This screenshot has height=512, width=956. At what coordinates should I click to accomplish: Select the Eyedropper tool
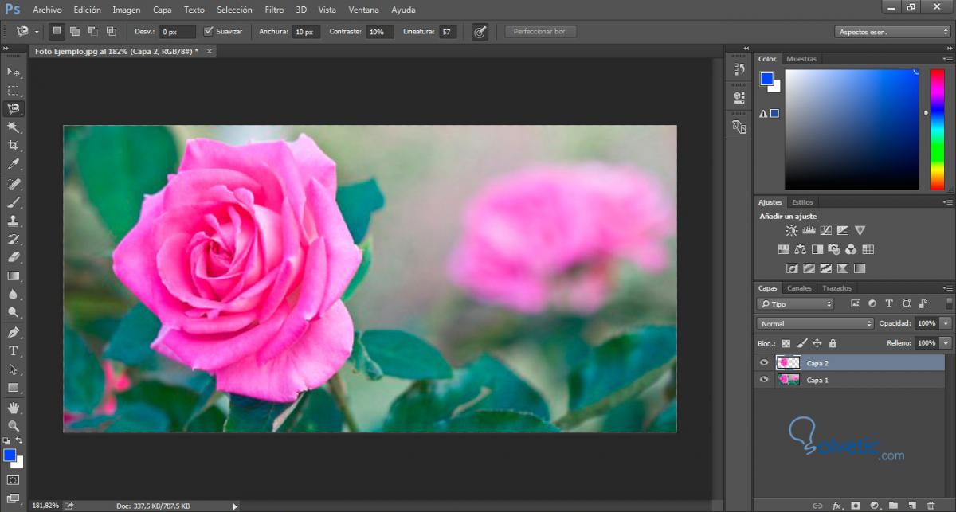pos(14,165)
